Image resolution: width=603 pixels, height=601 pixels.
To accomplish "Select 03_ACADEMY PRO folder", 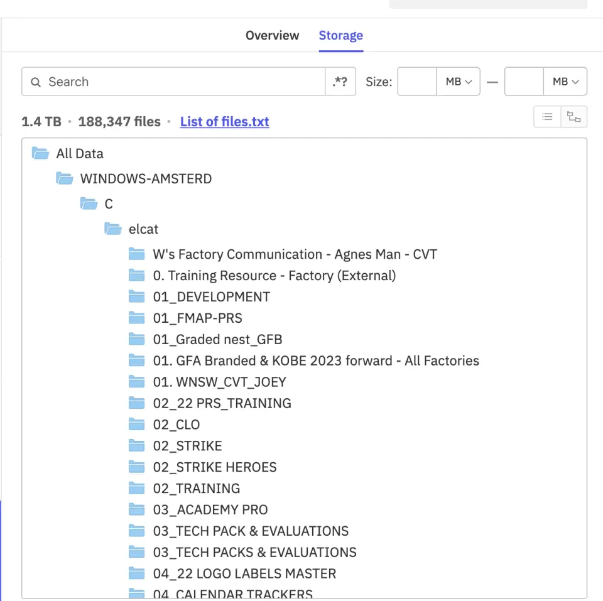I will coord(210,510).
